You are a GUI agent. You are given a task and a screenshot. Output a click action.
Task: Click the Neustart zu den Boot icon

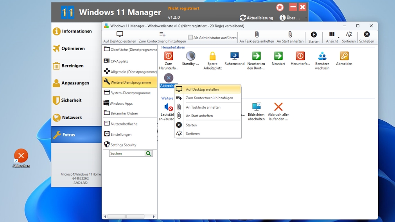pyautogui.click(x=256, y=56)
